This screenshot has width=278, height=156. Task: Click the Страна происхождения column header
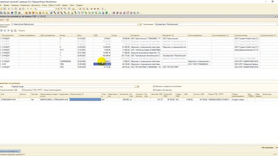239,95
